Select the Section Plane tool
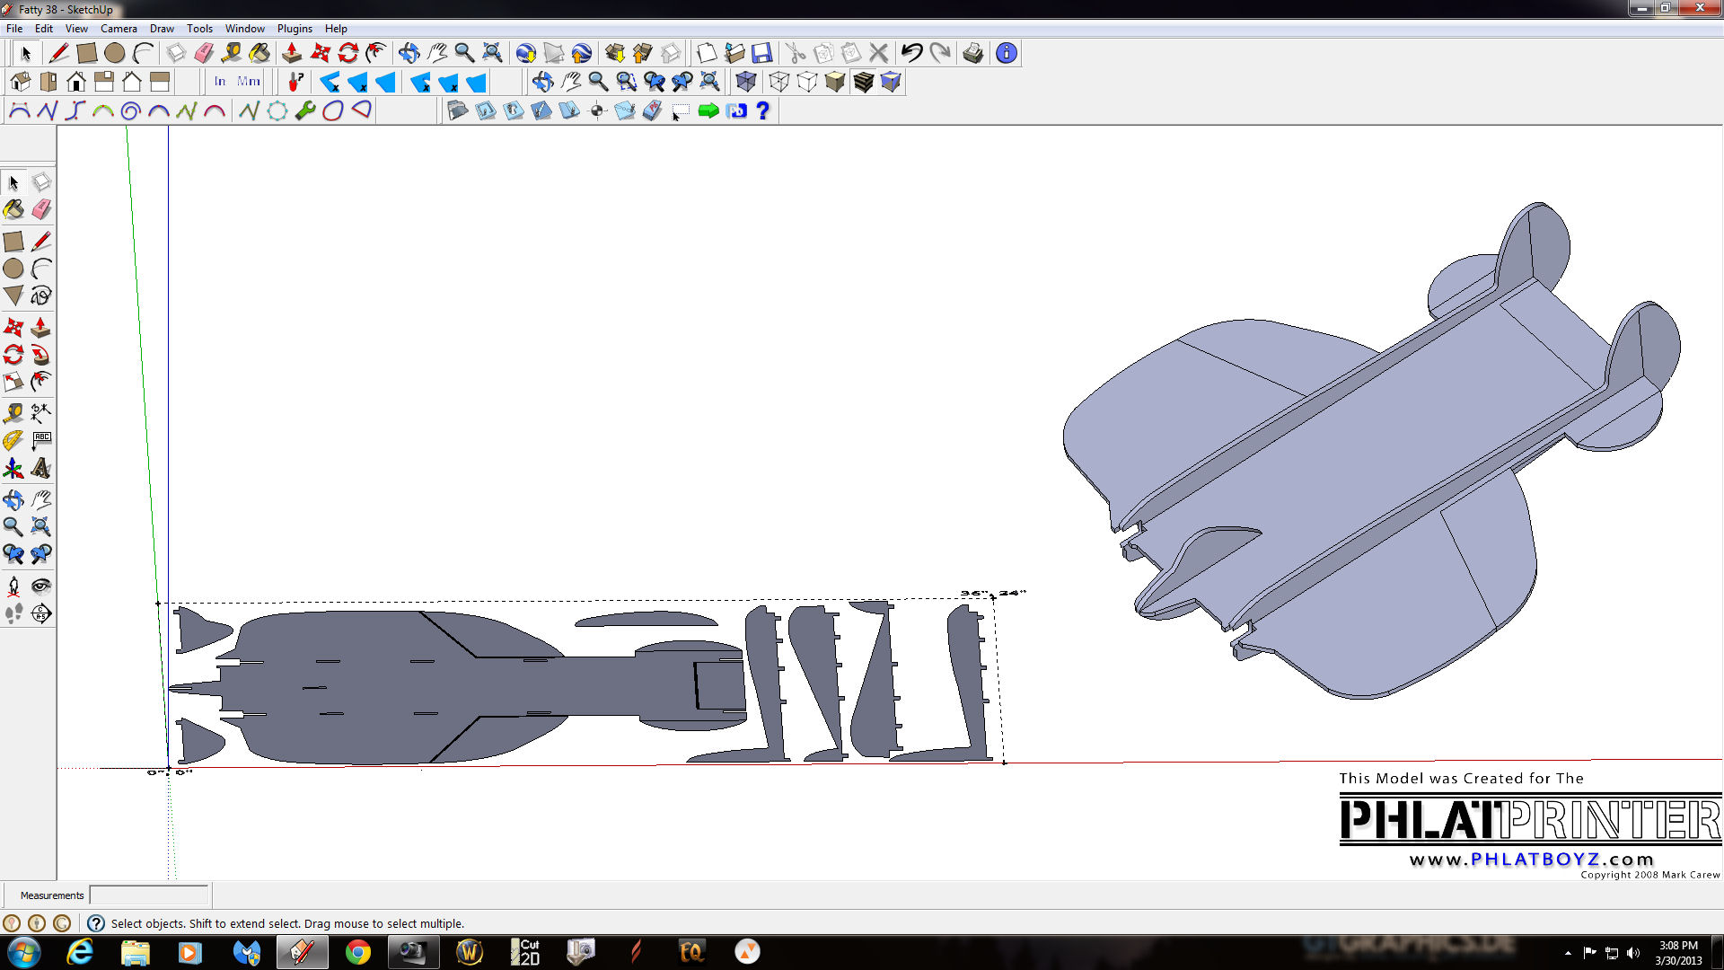Screen dimensions: 1724x970 click(x=40, y=613)
